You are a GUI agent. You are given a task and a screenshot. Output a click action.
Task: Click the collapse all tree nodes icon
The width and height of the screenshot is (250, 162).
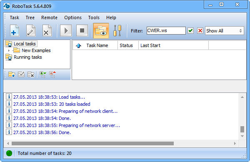pos(52,75)
